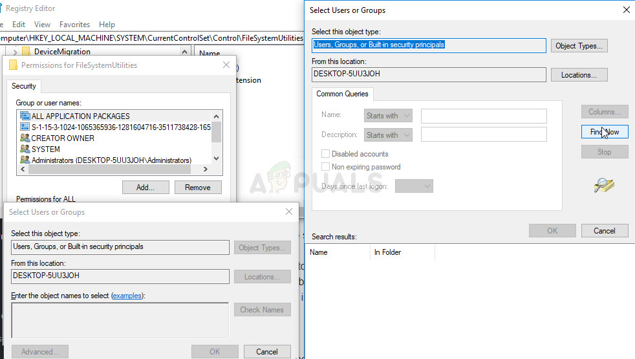
Task: Open the Favorites menu
Action: click(x=74, y=25)
